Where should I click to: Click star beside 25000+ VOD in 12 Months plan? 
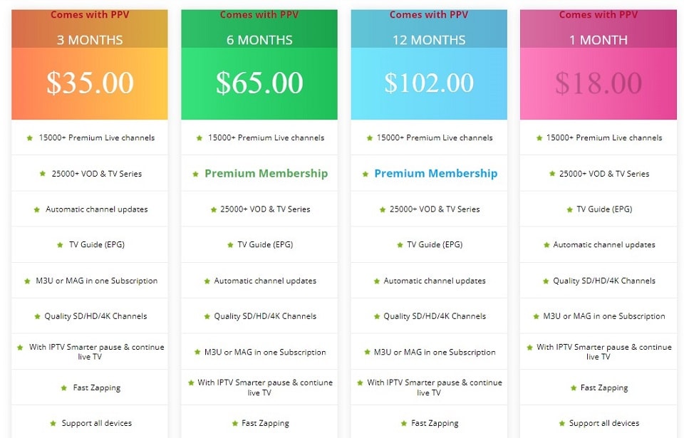coord(382,210)
